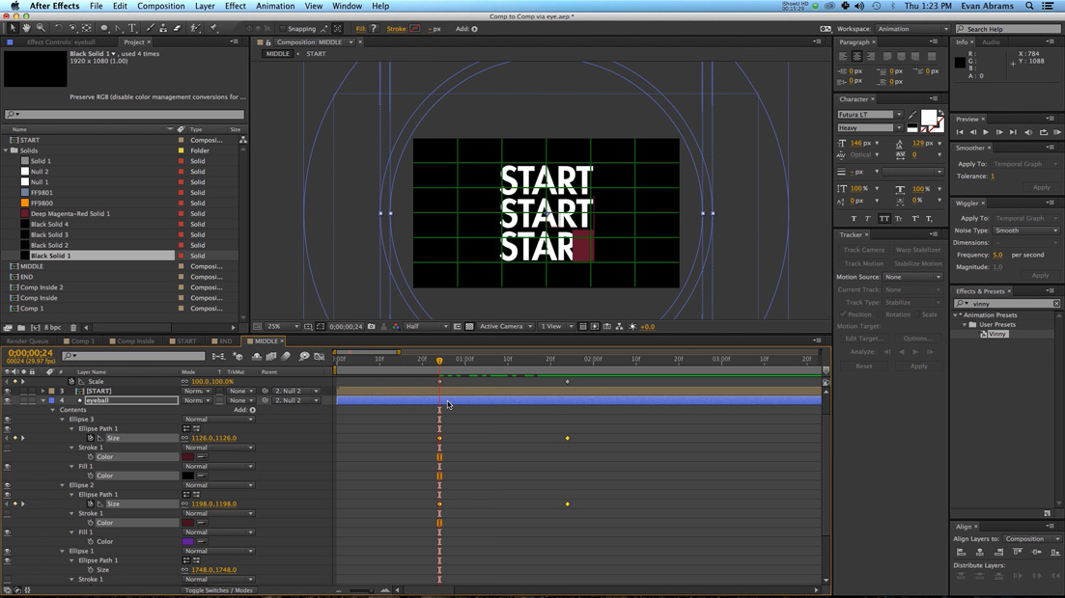The height and width of the screenshot is (598, 1065).
Task: Select the Horizontal Type tool
Action: click(132, 29)
